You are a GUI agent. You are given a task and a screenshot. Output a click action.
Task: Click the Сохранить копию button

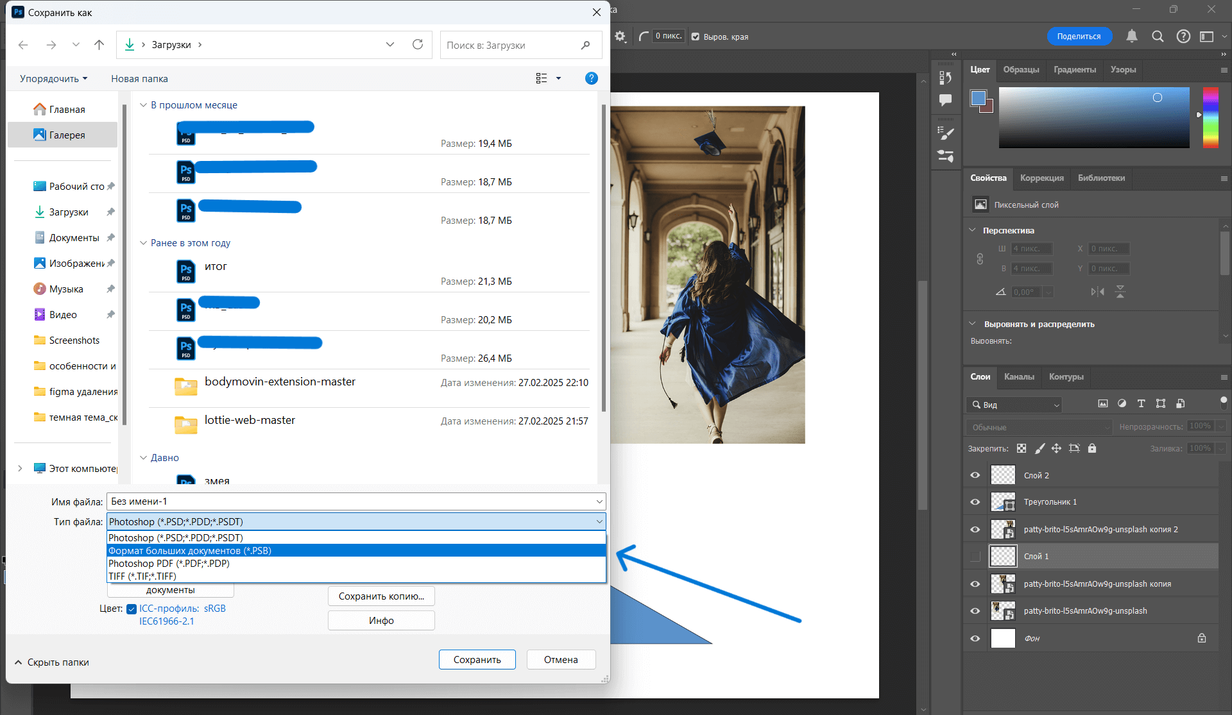click(381, 596)
